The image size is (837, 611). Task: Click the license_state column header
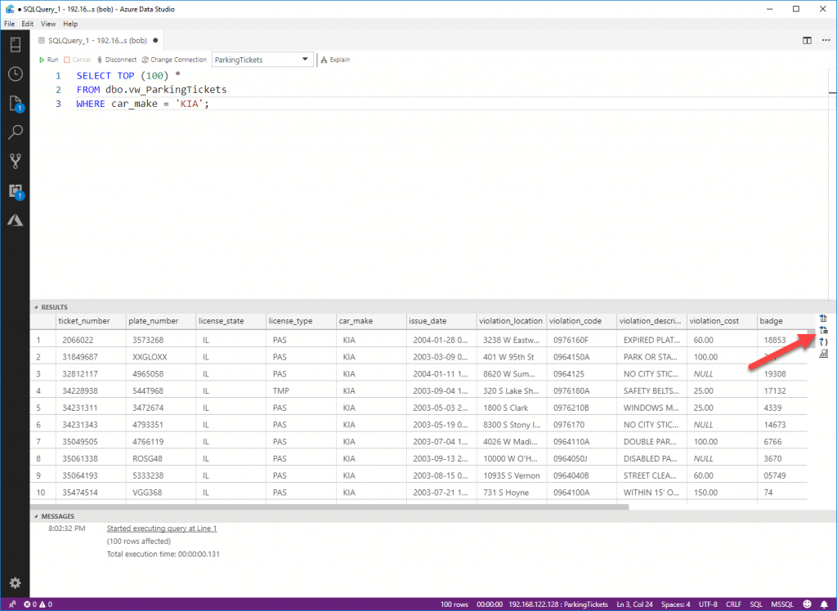pos(231,321)
